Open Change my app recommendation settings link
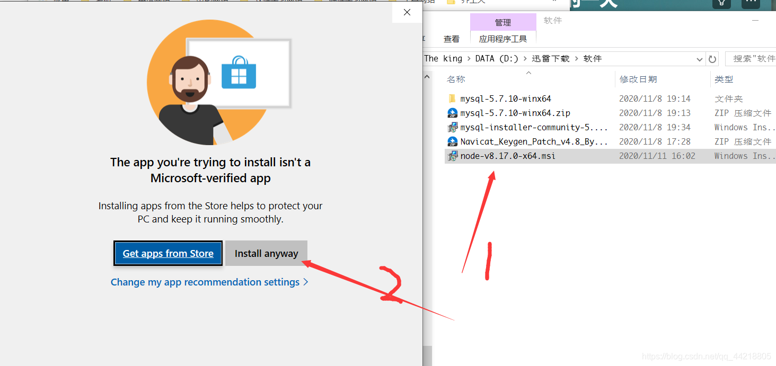 click(x=209, y=282)
